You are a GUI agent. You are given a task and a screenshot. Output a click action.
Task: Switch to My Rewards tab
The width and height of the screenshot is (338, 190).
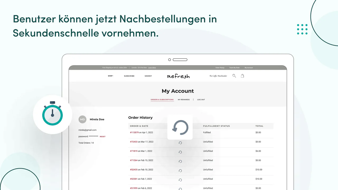184,99
